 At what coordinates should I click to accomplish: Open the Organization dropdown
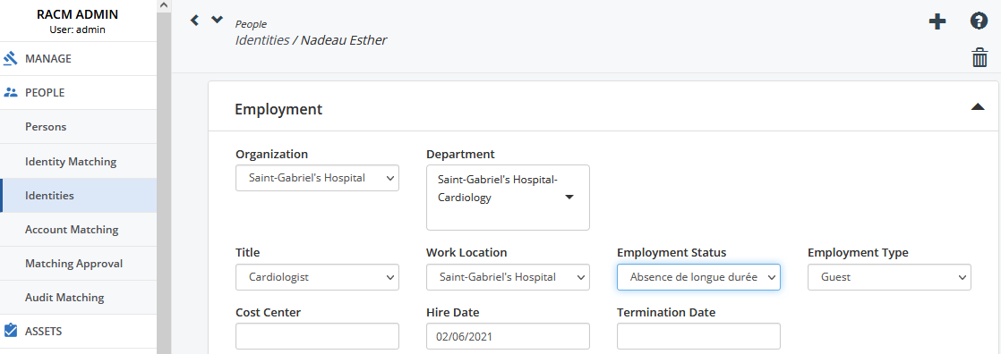click(x=317, y=178)
